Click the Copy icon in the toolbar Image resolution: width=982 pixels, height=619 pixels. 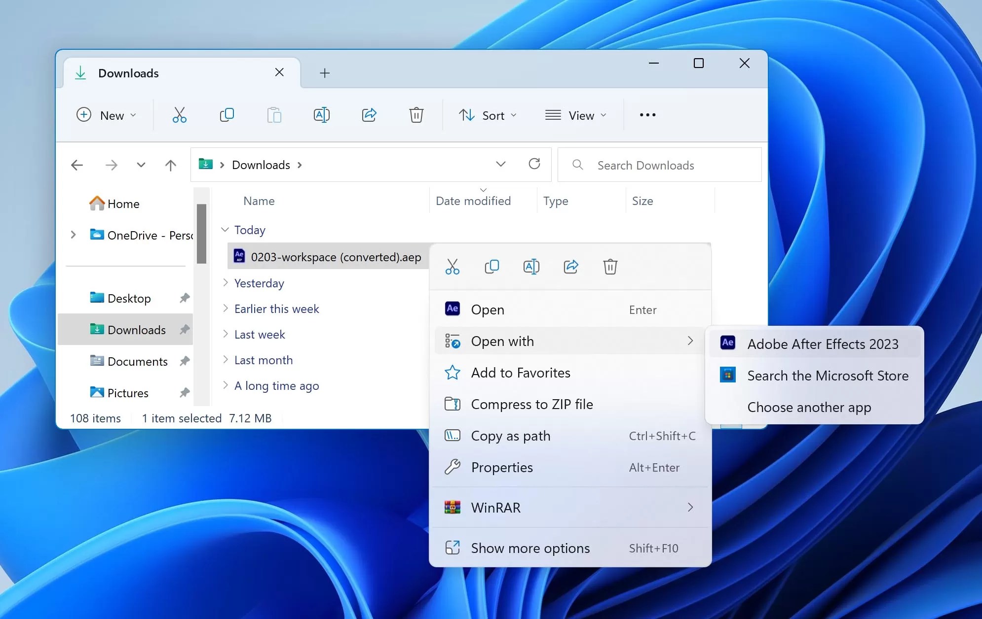(x=227, y=115)
